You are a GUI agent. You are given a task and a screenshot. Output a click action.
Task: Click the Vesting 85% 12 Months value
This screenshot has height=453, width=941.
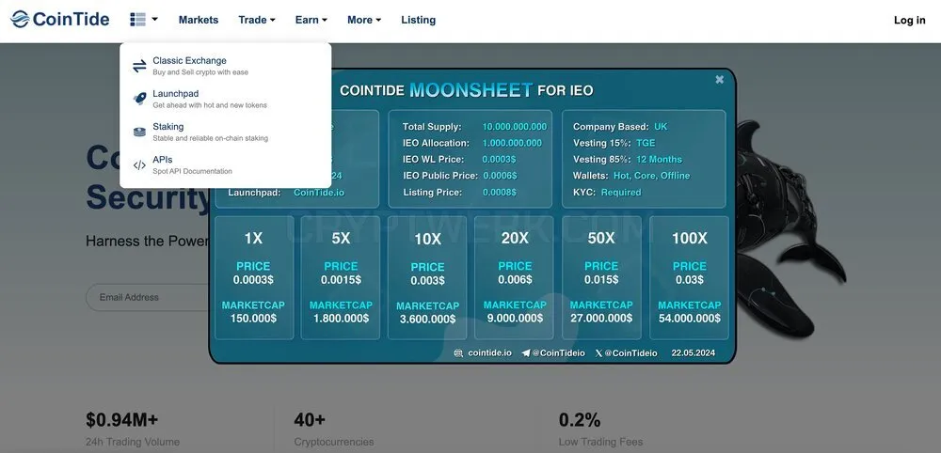click(659, 160)
